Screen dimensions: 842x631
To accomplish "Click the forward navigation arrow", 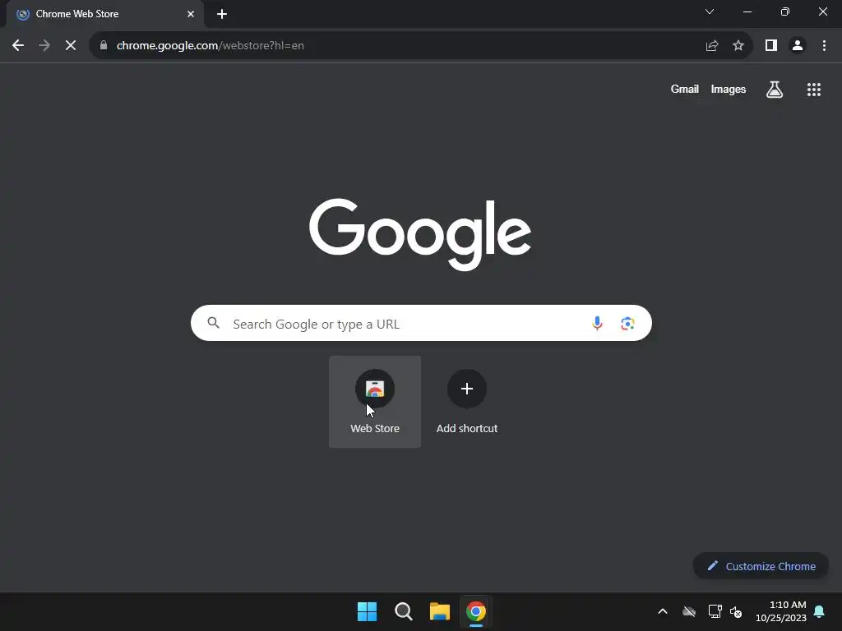I will click(44, 46).
